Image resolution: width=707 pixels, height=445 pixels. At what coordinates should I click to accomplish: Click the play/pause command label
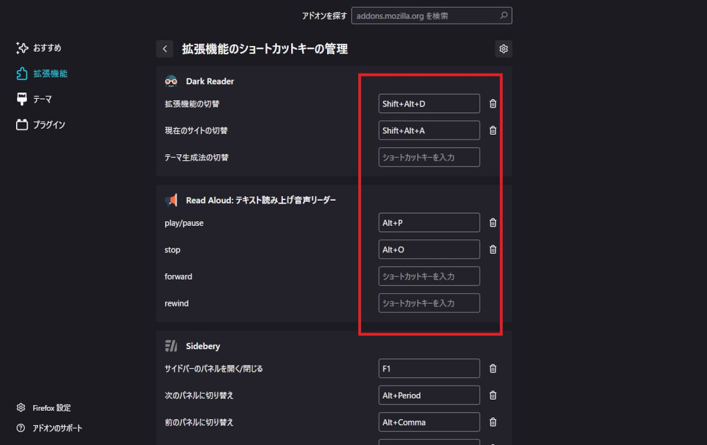[x=184, y=223]
